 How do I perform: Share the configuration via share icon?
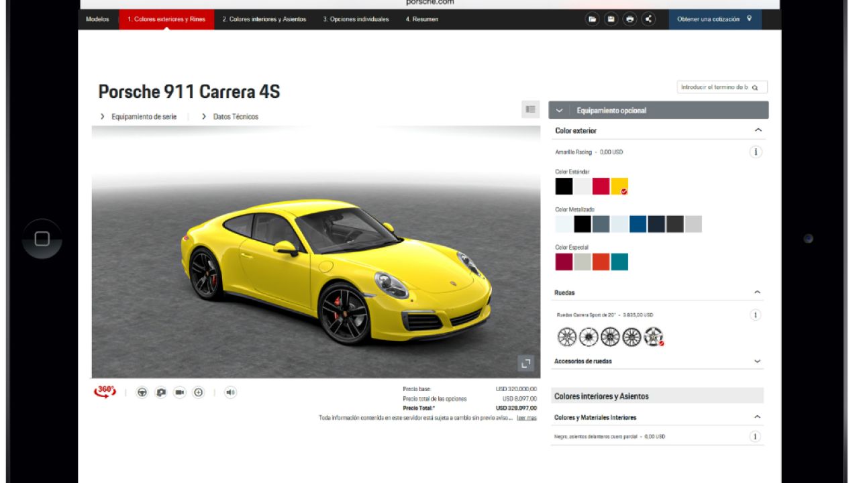tap(649, 19)
